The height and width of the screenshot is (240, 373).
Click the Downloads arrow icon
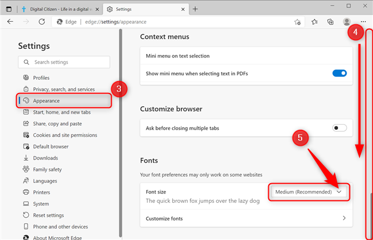(x=26, y=158)
